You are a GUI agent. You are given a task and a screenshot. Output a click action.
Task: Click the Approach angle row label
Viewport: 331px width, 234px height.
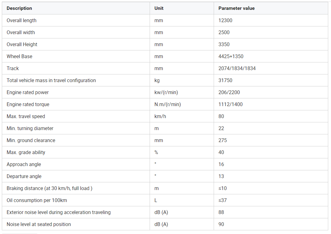click(24, 165)
